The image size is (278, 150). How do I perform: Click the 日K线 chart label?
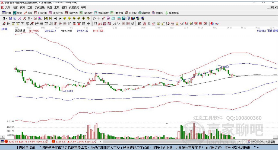coord(4,29)
